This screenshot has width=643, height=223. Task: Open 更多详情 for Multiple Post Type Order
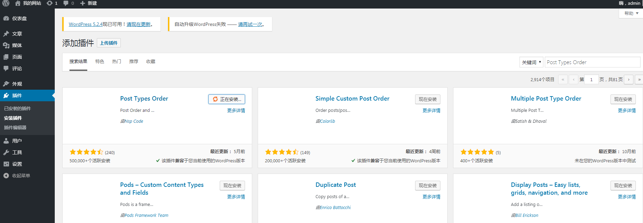(627, 110)
